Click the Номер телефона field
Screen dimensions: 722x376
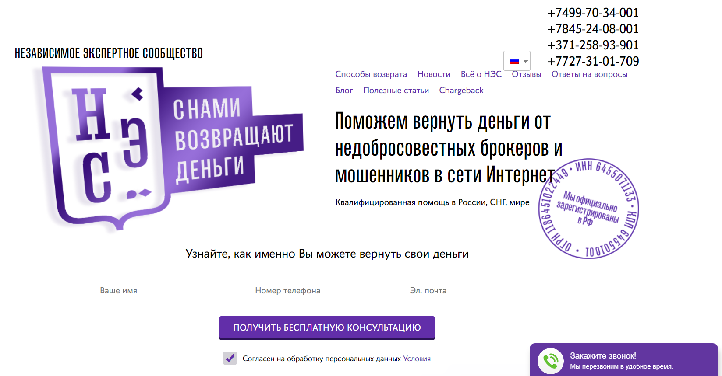(x=327, y=291)
